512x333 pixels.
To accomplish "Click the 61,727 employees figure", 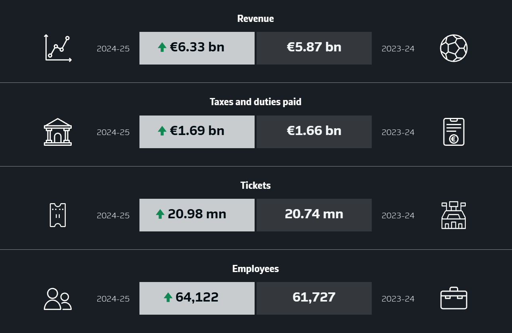I will click(314, 298).
